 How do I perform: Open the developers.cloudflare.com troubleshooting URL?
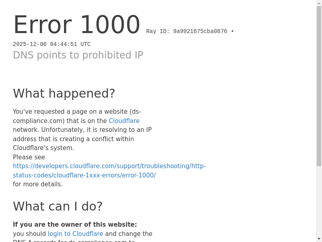point(109,171)
